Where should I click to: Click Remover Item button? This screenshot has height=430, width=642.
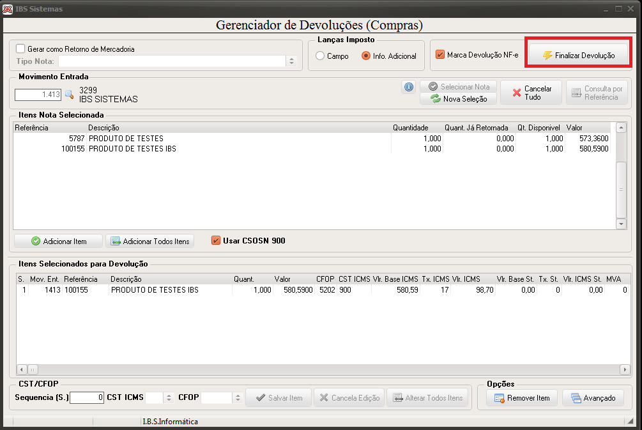pyautogui.click(x=522, y=398)
